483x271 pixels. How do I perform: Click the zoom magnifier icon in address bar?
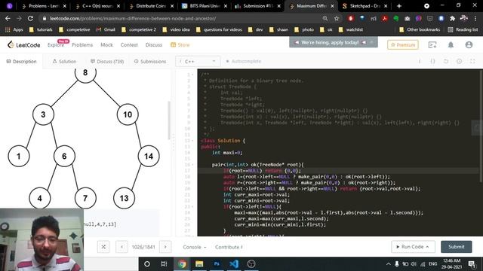pos(325,18)
